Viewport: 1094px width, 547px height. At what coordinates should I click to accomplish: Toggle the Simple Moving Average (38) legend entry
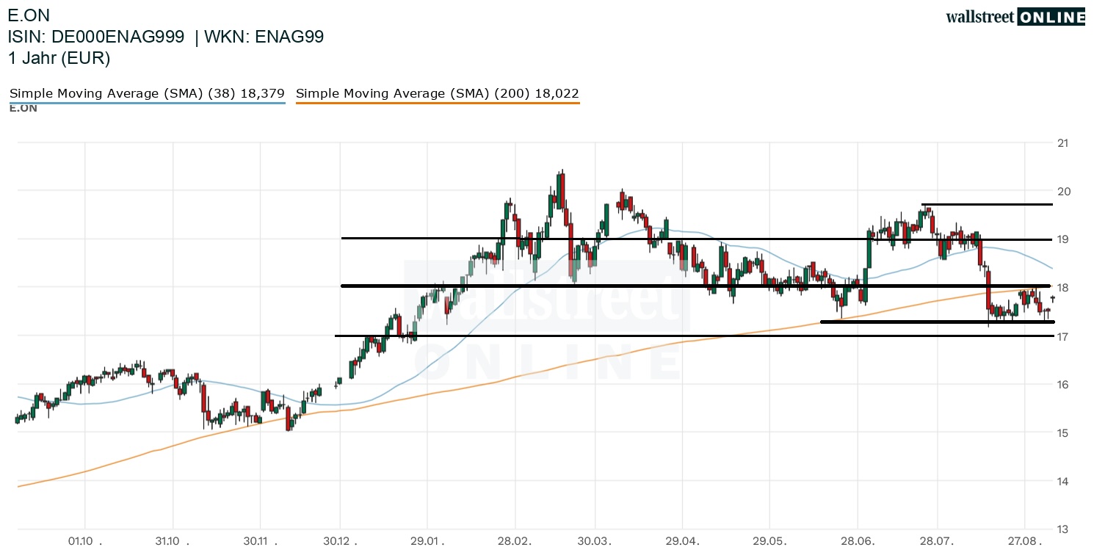point(147,93)
